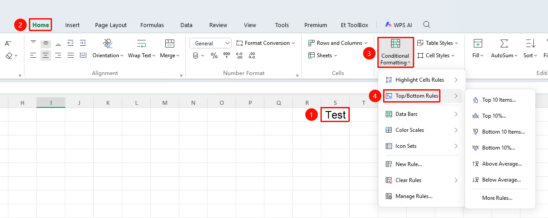Open the Home ribbon tab
The image size is (548, 218).
(x=40, y=25)
